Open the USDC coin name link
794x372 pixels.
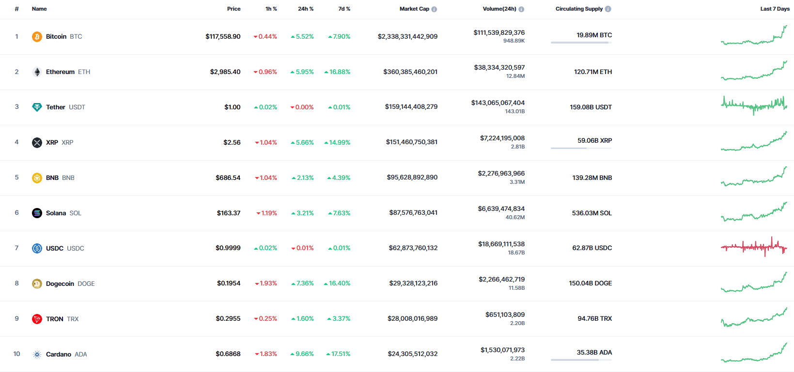click(55, 249)
